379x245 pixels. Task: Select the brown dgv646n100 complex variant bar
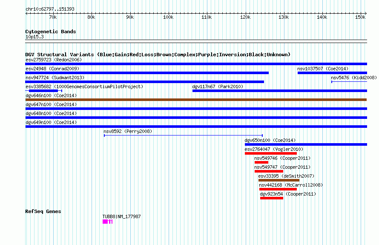[x=196, y=100]
